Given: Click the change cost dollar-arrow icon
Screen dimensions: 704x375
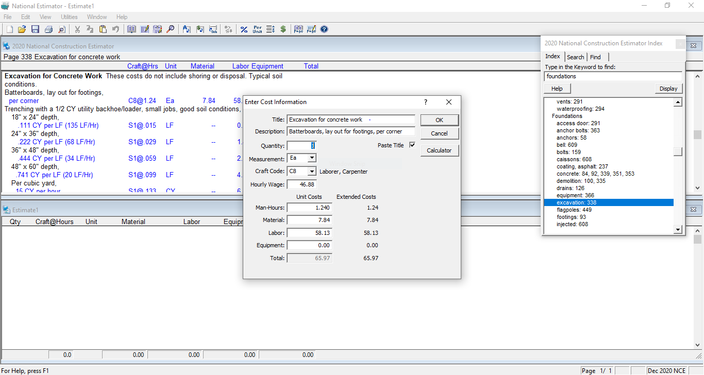Looking at the screenshot, I should (x=200, y=29).
